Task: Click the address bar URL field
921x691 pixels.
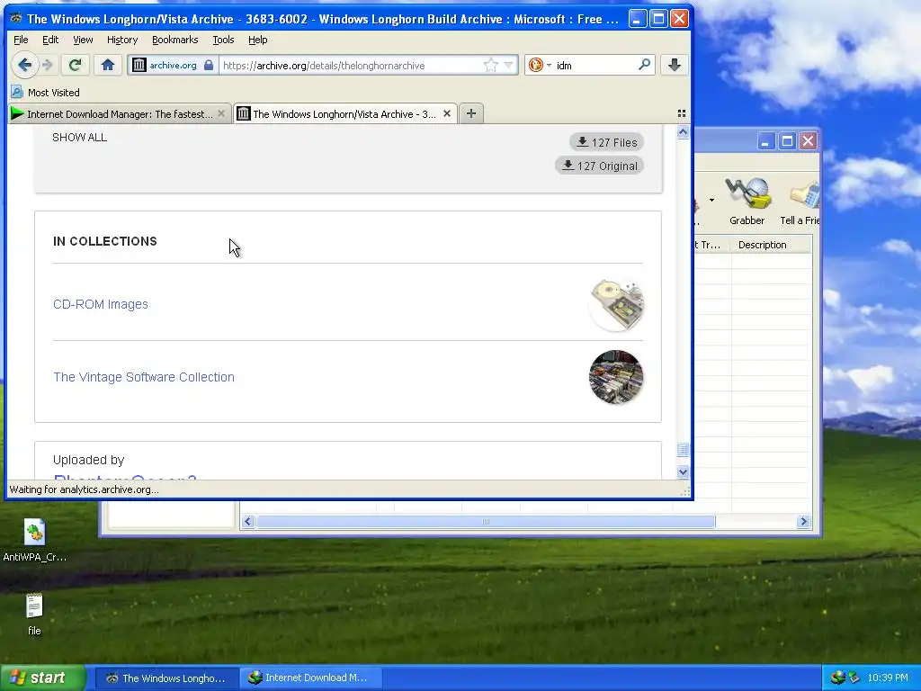Action: point(352,65)
